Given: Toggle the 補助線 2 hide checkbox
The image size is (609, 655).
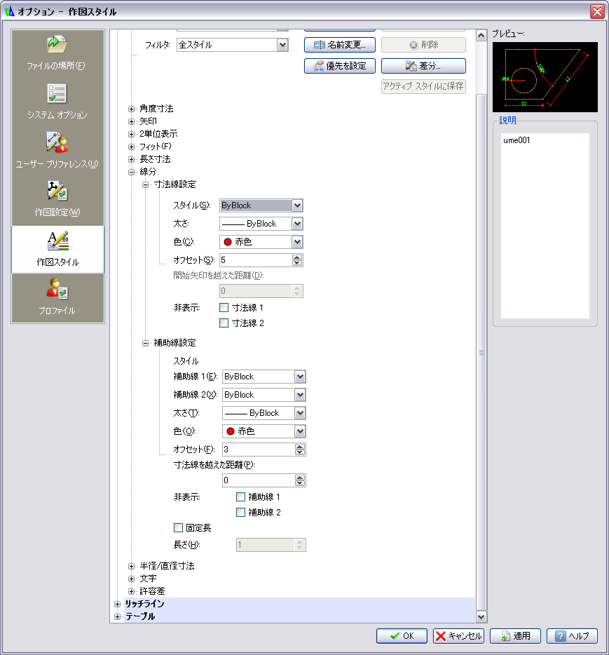Looking at the screenshot, I should click(241, 513).
